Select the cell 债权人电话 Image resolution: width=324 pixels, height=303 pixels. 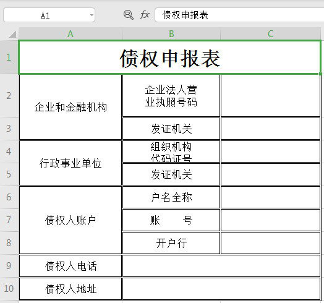70,266
